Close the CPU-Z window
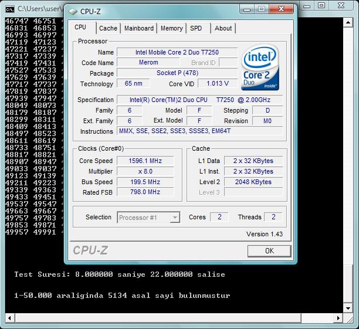 pyautogui.click(x=282, y=9)
